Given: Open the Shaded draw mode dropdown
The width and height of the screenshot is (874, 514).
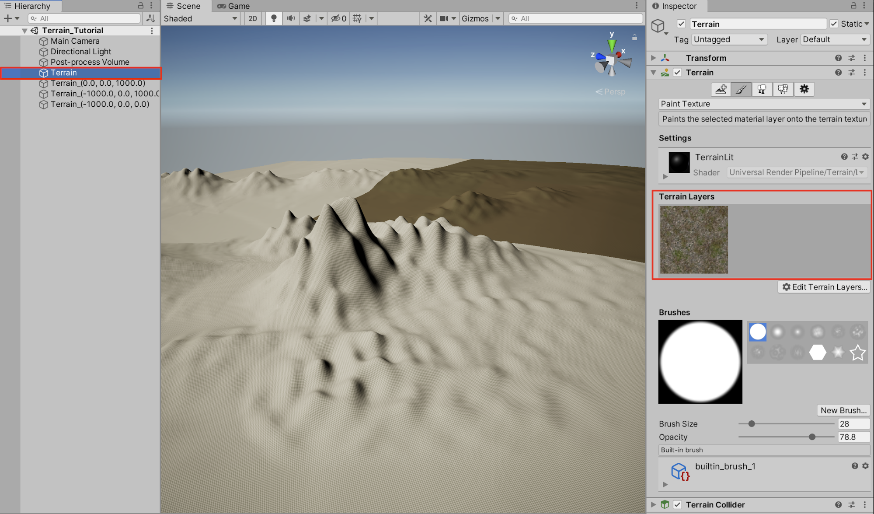Looking at the screenshot, I should (x=201, y=18).
